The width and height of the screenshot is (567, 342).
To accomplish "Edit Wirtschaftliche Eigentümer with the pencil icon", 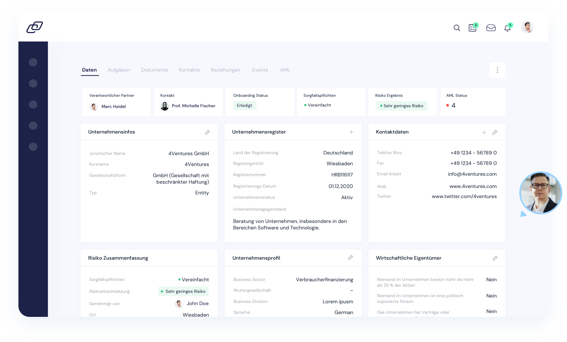I will [x=495, y=258].
